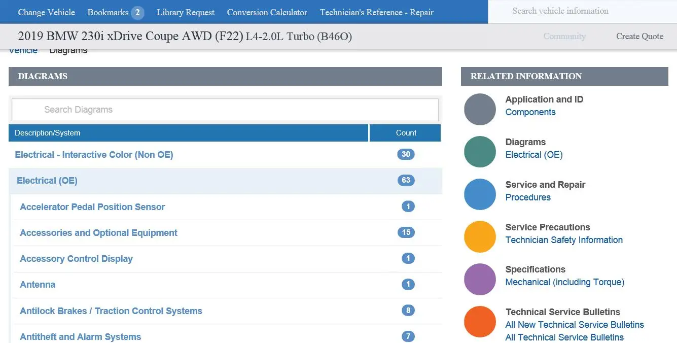Click the Community link

pyautogui.click(x=564, y=36)
